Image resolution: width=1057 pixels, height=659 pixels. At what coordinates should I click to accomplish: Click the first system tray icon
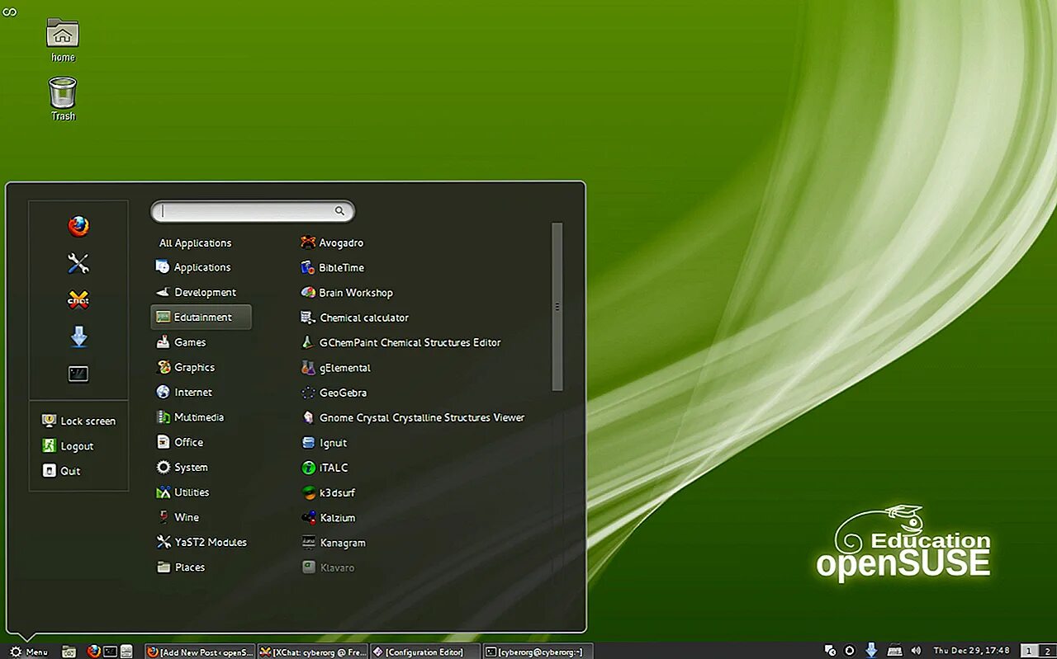click(831, 651)
